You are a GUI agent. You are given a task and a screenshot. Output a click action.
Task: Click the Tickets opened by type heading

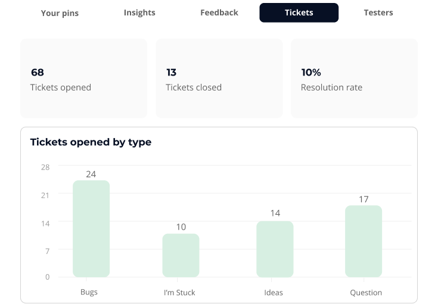(x=91, y=142)
